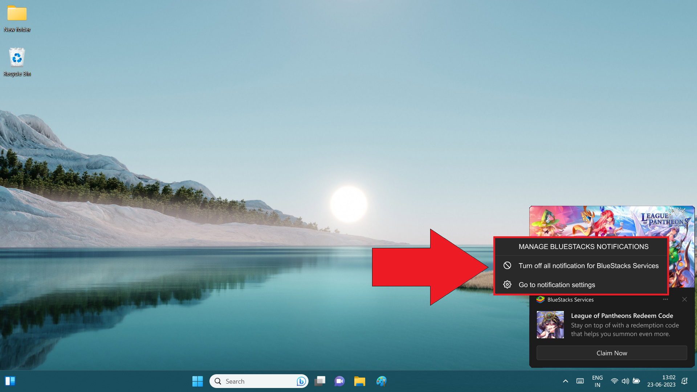Select the Task View taskbar icon
The height and width of the screenshot is (392, 697).
tap(320, 381)
